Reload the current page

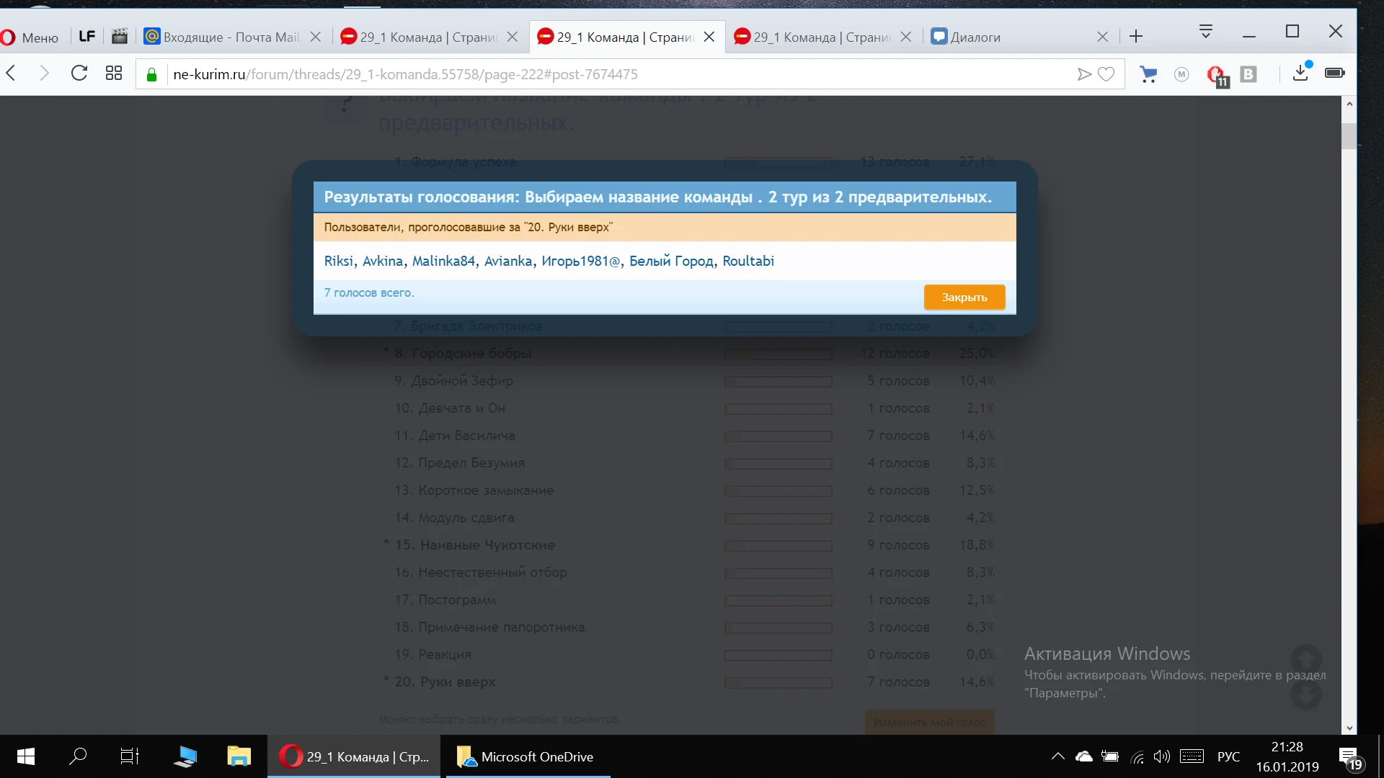(x=79, y=73)
